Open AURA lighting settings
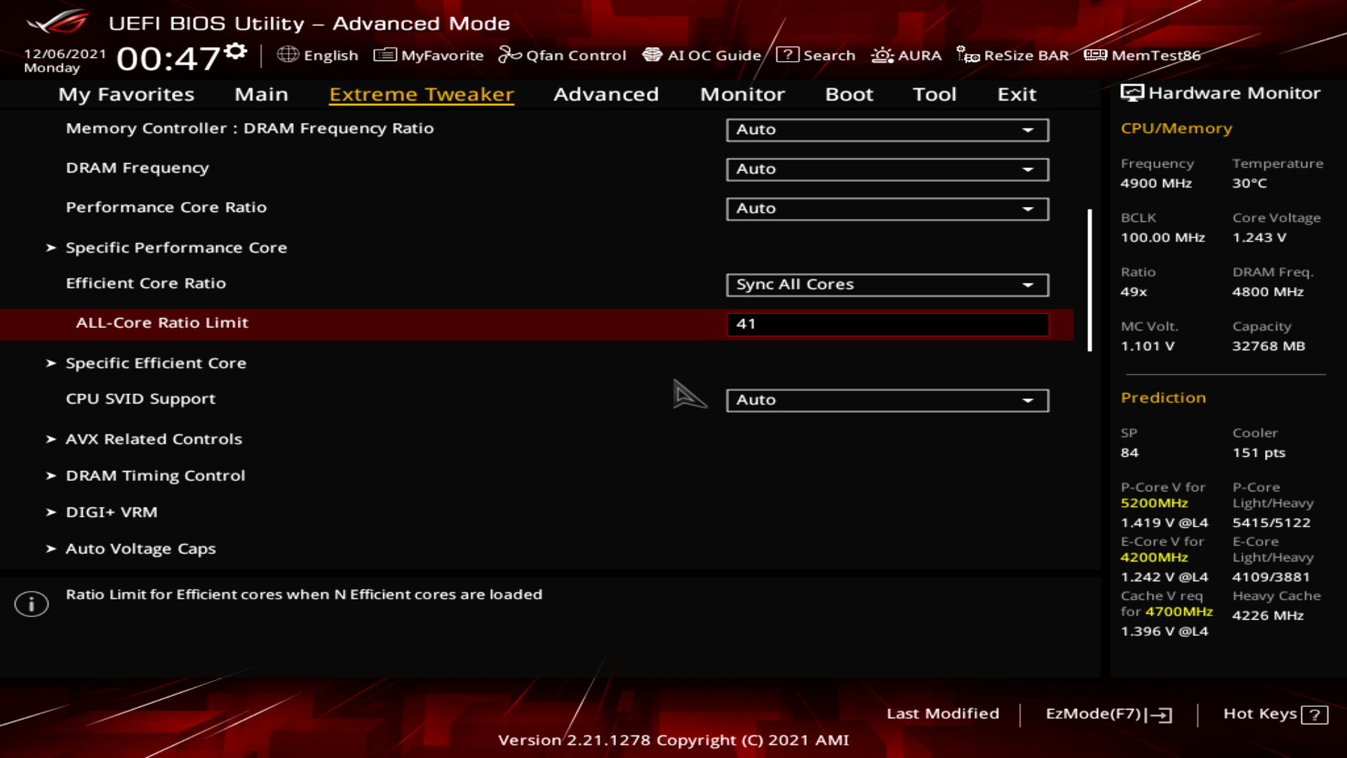 point(906,55)
